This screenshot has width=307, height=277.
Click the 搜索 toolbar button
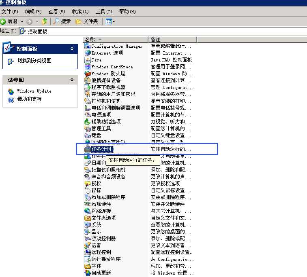(62, 21)
